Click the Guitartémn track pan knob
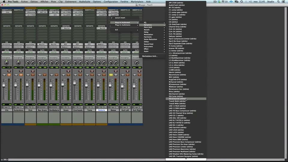The image size is (288, 162). (x=18, y=63)
